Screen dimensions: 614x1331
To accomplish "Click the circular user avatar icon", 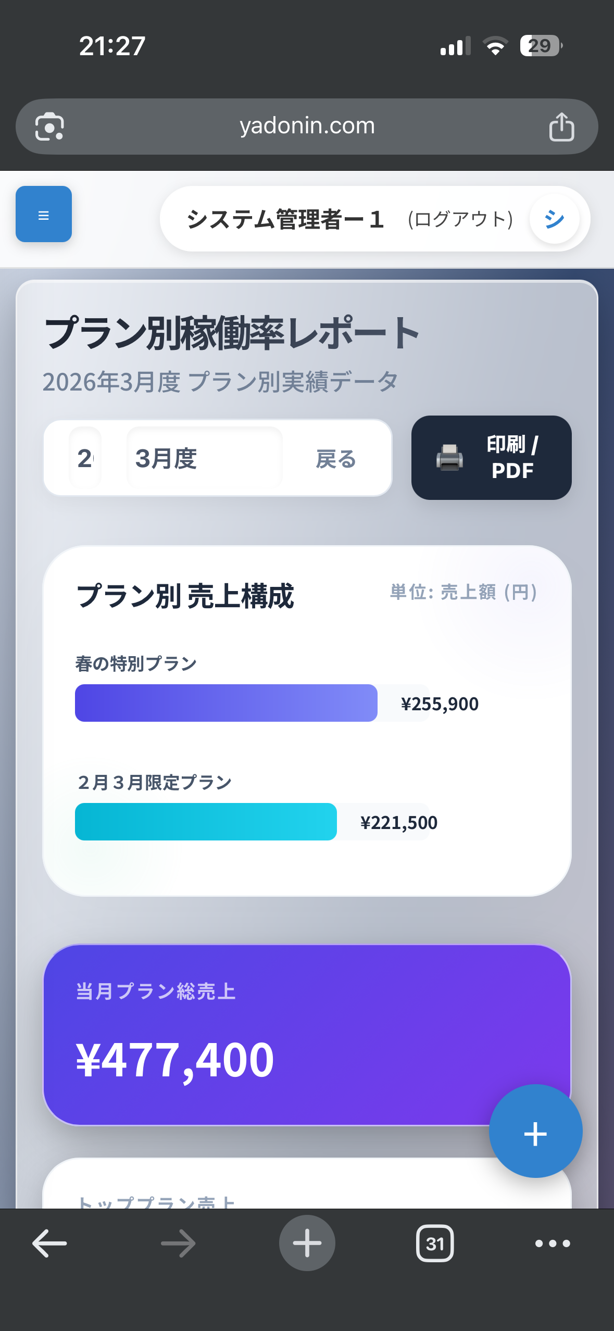I will click(x=554, y=219).
